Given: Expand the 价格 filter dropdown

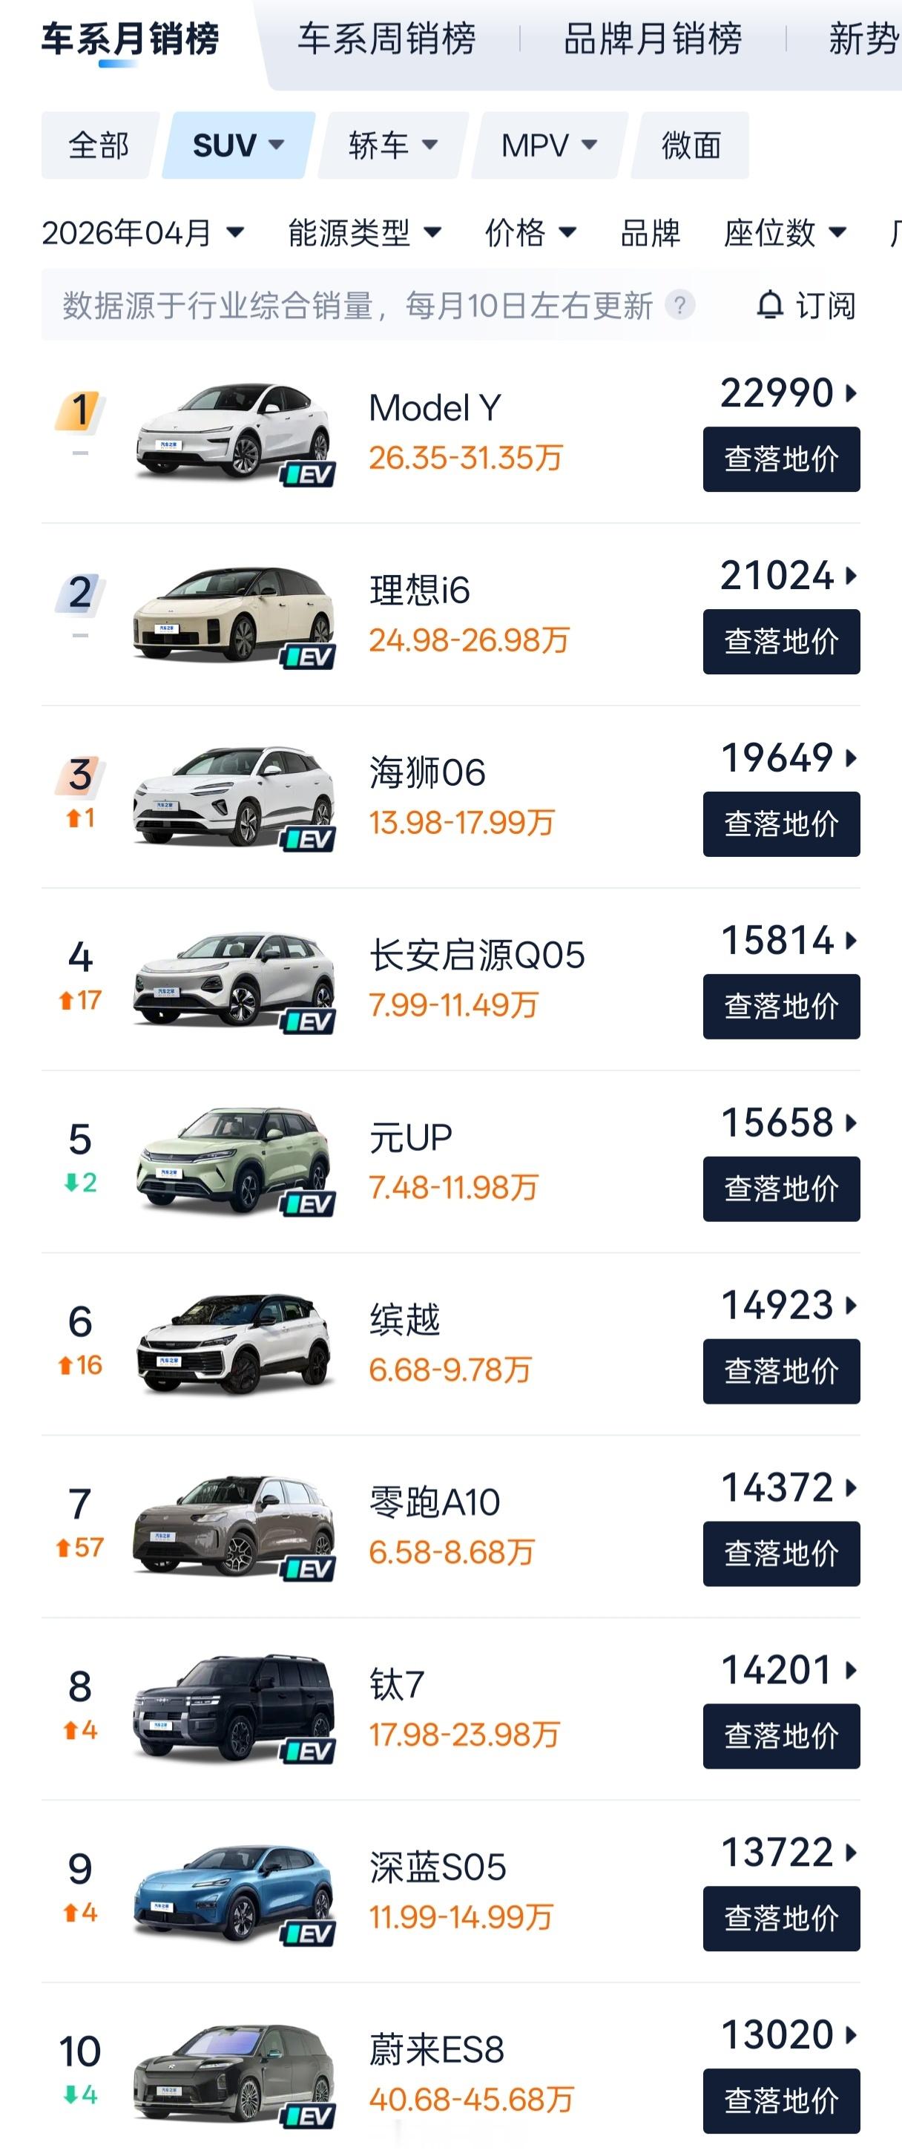Looking at the screenshot, I should [x=530, y=233].
